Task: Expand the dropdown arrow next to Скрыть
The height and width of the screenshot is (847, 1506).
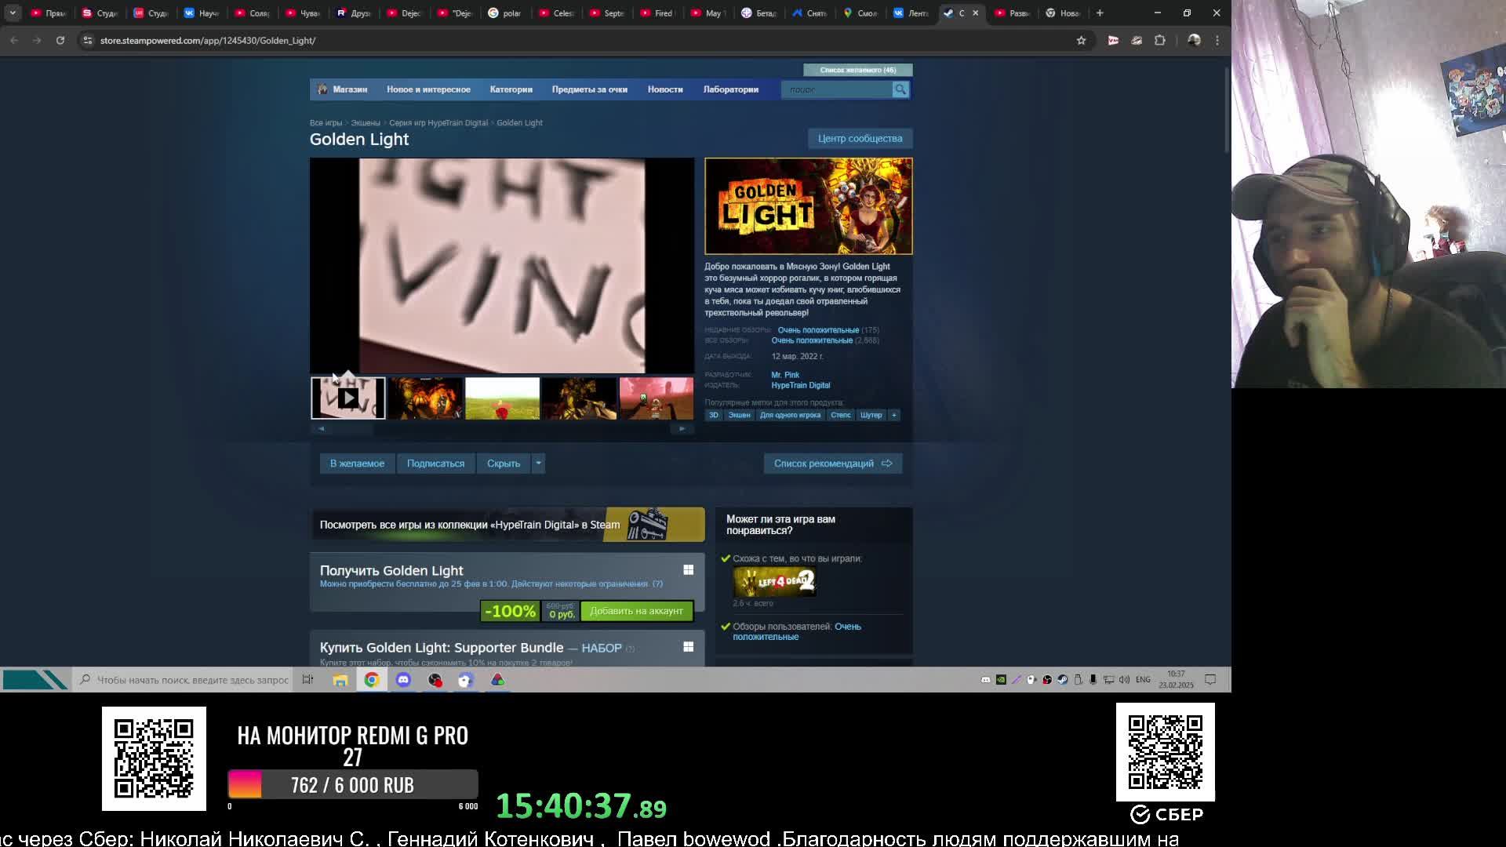Action: click(538, 463)
